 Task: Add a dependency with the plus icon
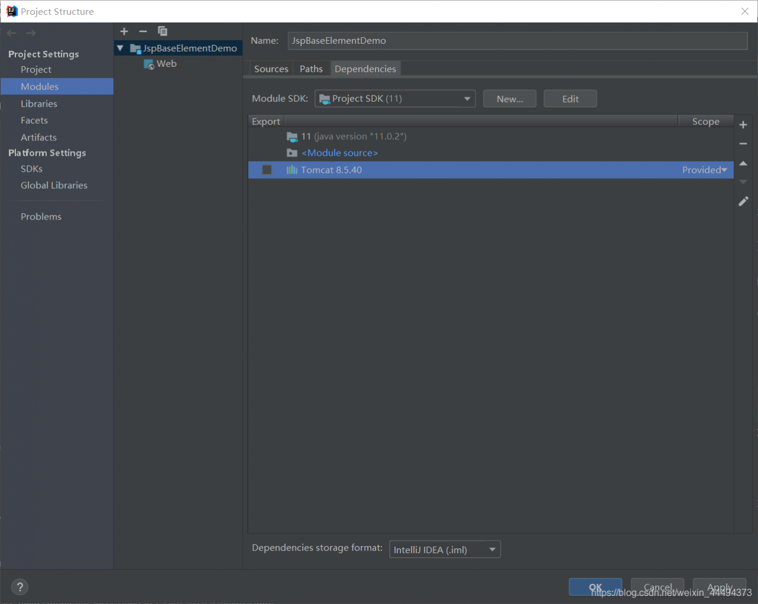pyautogui.click(x=743, y=125)
